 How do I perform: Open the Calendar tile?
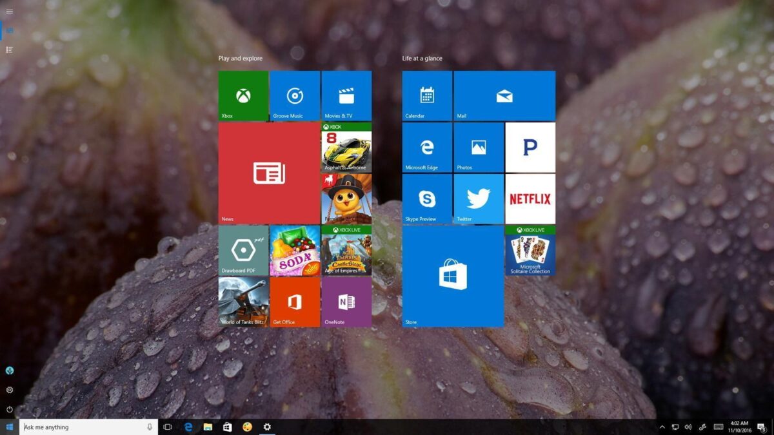(426, 95)
